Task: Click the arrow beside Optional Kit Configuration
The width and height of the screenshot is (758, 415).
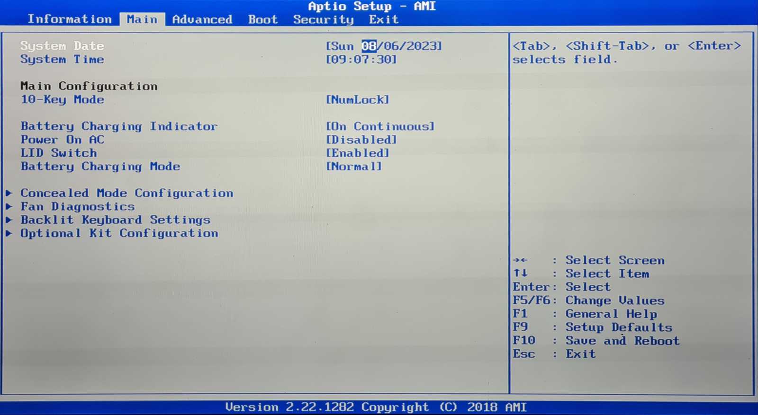Action: [9, 233]
